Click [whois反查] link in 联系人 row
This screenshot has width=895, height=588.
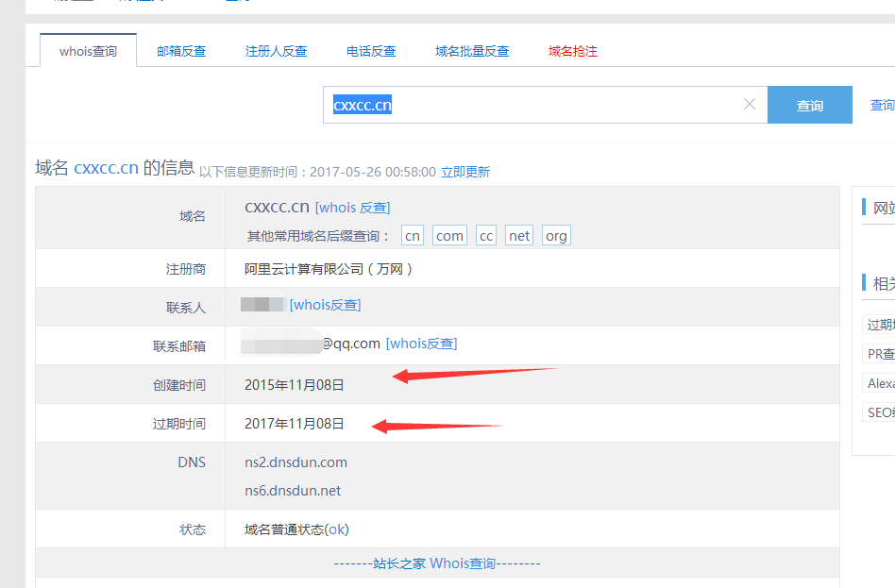pyautogui.click(x=325, y=305)
